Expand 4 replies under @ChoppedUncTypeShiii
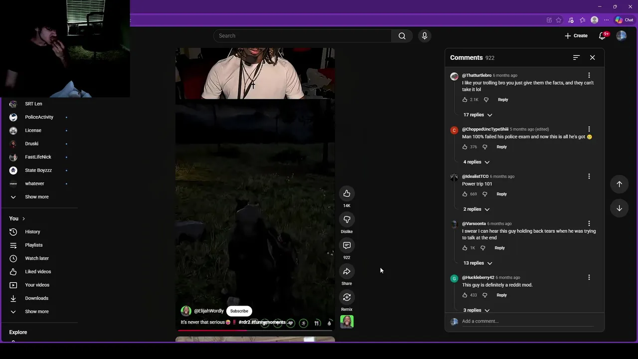 tap(477, 162)
